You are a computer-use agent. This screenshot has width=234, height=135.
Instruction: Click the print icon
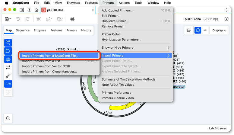[72, 19]
